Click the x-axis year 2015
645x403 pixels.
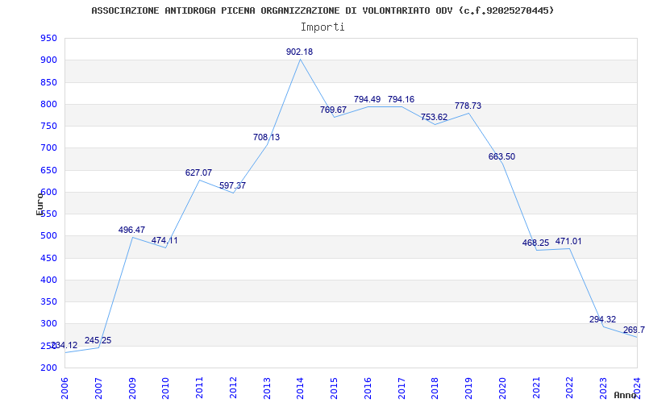click(334, 388)
